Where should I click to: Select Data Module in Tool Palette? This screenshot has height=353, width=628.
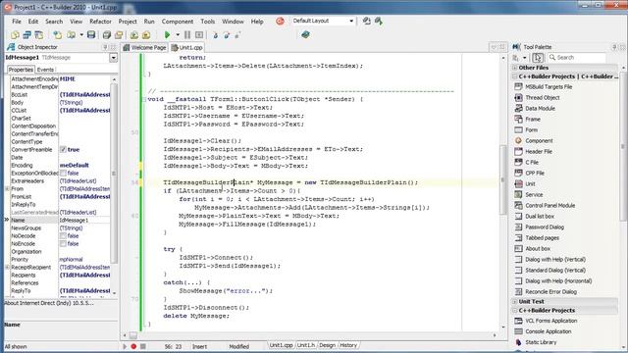(x=540, y=109)
